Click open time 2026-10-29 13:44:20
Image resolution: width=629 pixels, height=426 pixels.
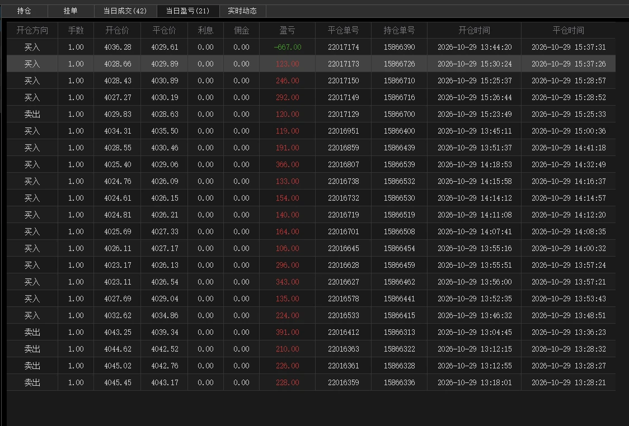475,48
